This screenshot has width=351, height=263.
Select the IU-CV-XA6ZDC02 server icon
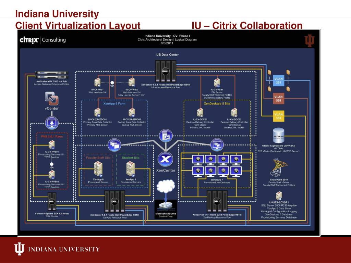tap(132, 113)
